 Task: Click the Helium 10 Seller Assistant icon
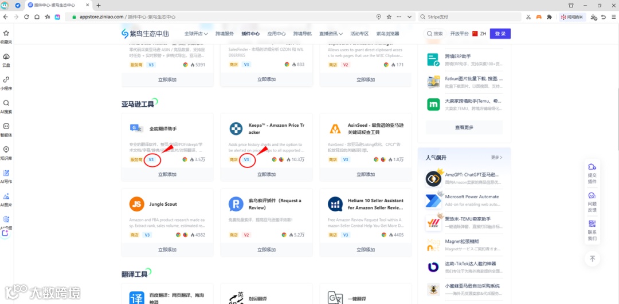pyautogui.click(x=335, y=204)
